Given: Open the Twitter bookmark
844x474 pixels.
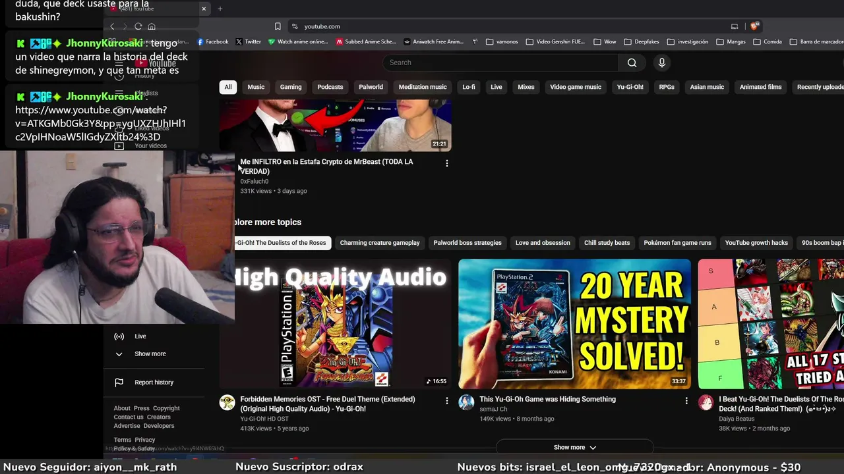Looking at the screenshot, I should (249, 41).
